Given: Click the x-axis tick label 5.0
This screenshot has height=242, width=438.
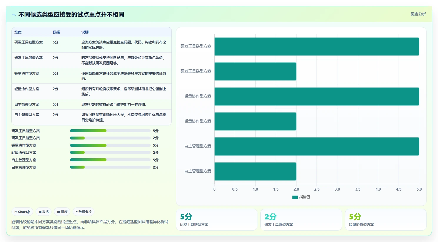Looking at the screenshot, I should (x=419, y=189).
